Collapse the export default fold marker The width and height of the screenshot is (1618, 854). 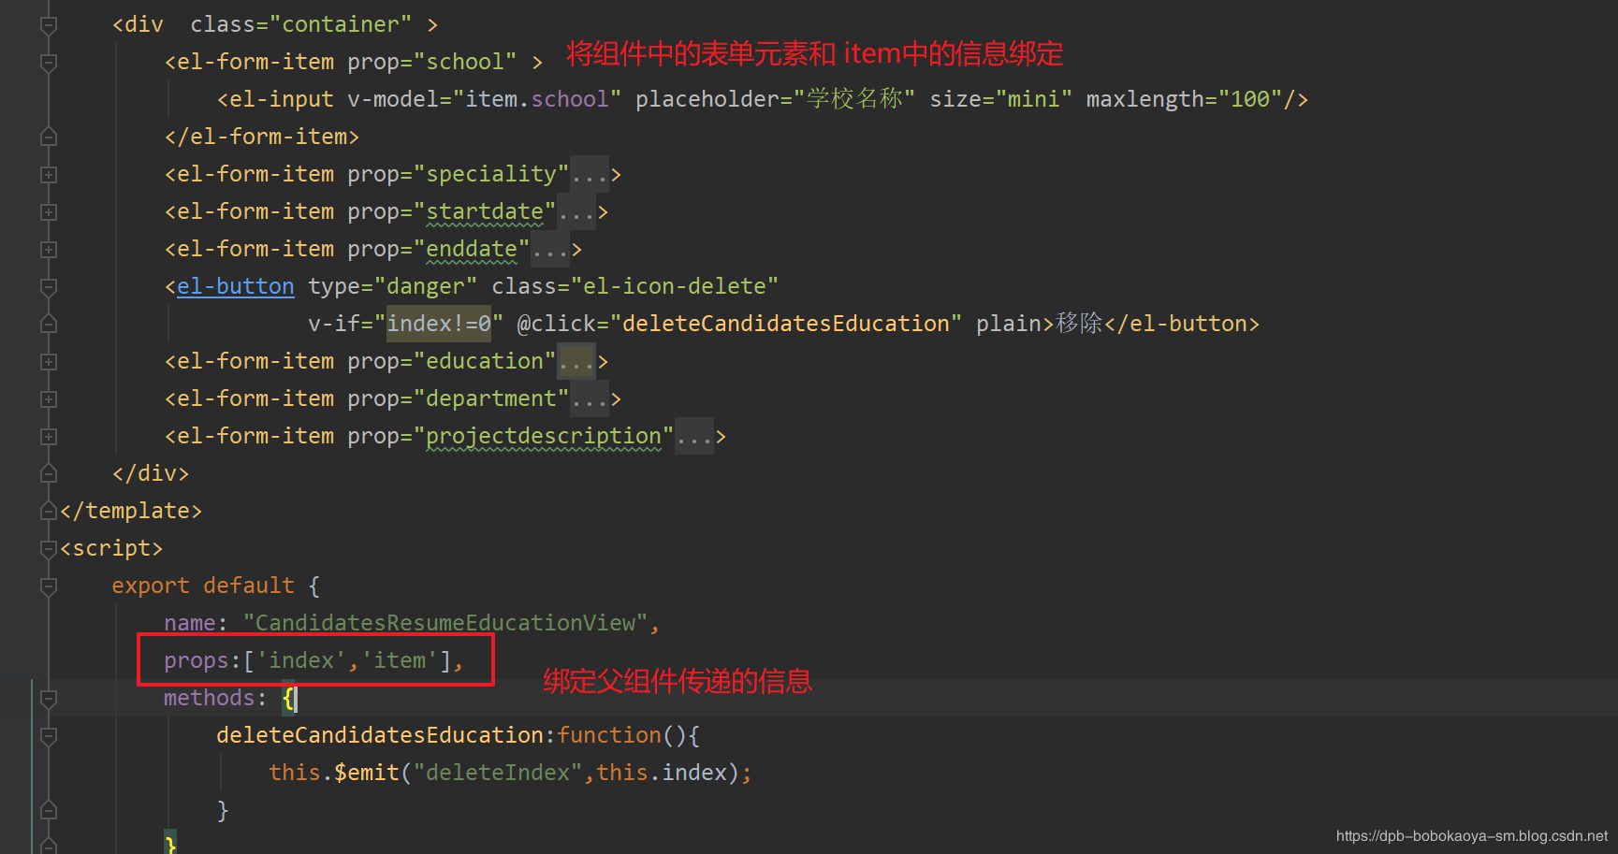coord(49,586)
